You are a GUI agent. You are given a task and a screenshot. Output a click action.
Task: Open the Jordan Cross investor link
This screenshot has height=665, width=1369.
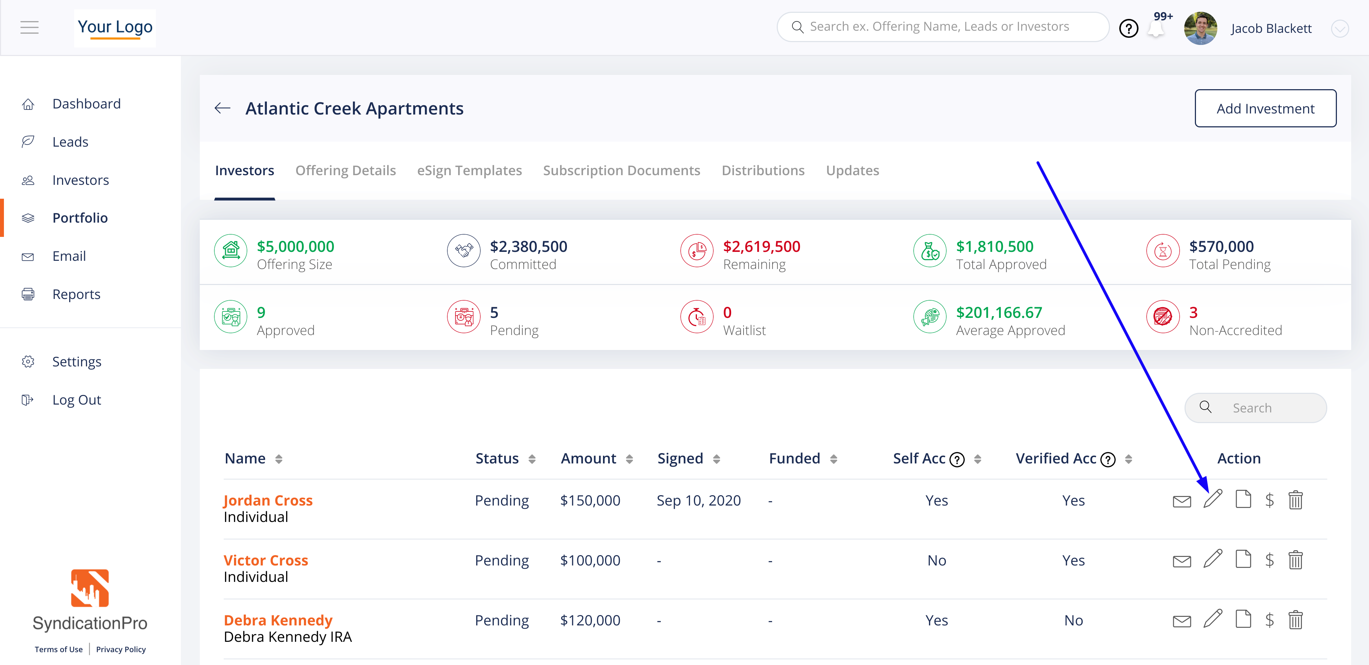pos(268,500)
